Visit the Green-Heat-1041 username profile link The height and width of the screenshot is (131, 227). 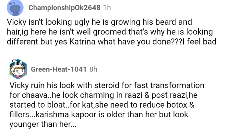[x=58, y=69]
